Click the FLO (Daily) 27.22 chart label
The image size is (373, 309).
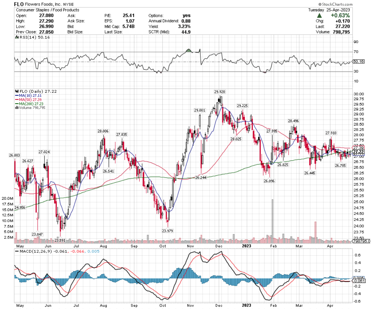tap(36, 91)
